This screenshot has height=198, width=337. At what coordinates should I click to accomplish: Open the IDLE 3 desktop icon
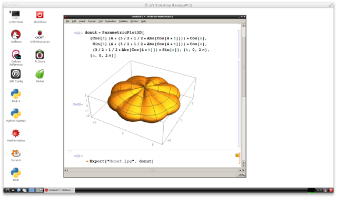click(16, 96)
